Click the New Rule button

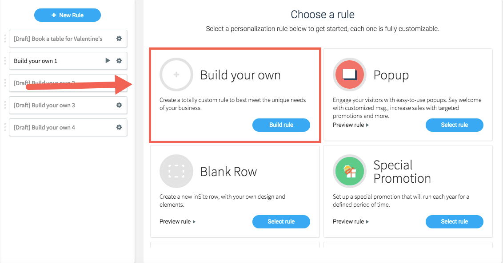tap(68, 15)
